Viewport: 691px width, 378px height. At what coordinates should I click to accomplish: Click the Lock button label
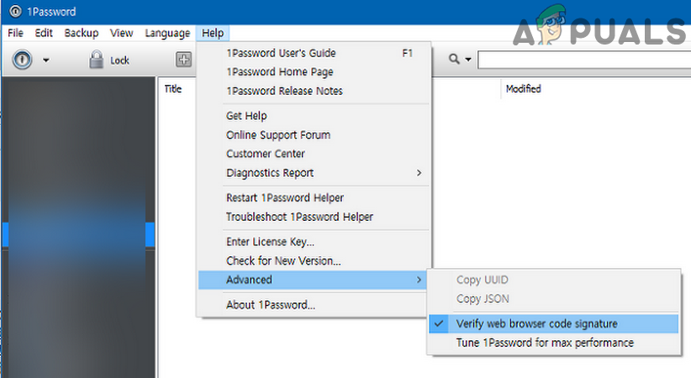coord(120,60)
